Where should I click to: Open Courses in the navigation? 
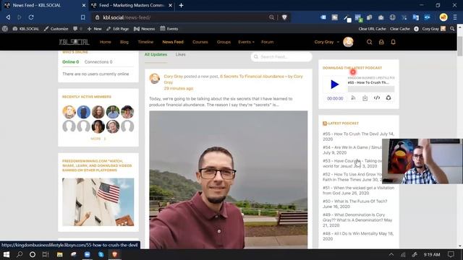(200, 42)
